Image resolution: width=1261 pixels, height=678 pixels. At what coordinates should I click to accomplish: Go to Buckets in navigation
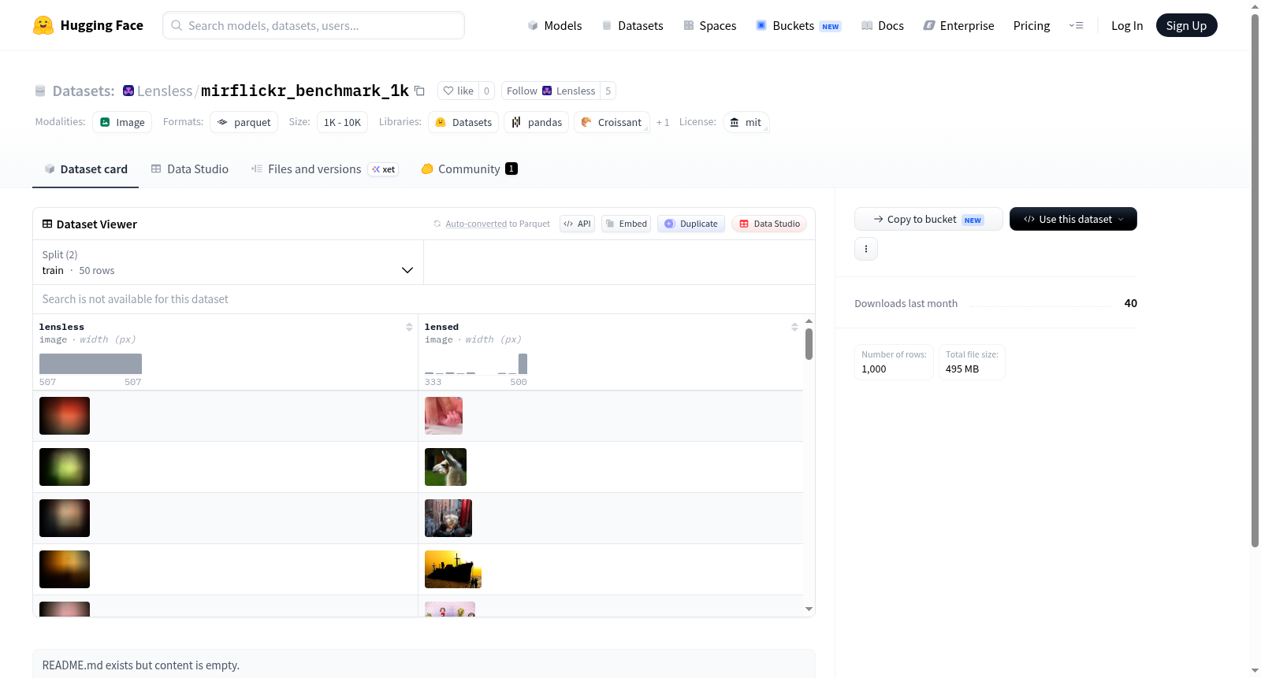pyautogui.click(x=798, y=25)
